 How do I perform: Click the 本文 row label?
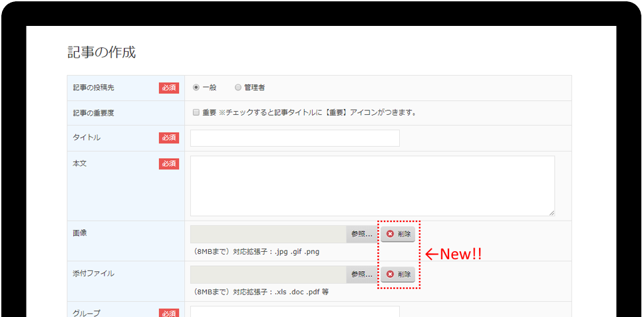pyautogui.click(x=80, y=163)
